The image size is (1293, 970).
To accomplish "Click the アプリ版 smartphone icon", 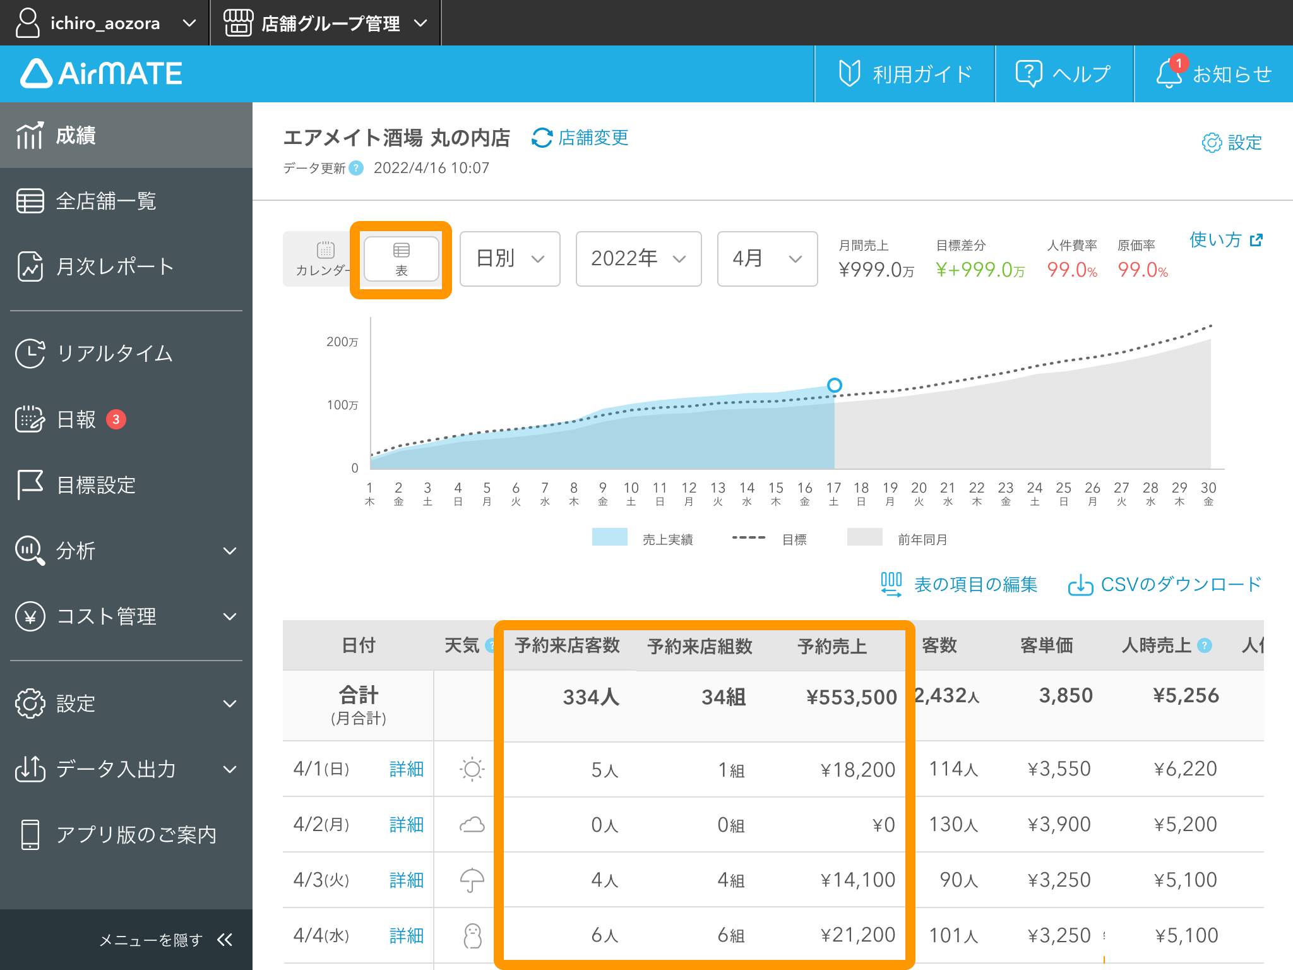I will pyautogui.click(x=30, y=835).
